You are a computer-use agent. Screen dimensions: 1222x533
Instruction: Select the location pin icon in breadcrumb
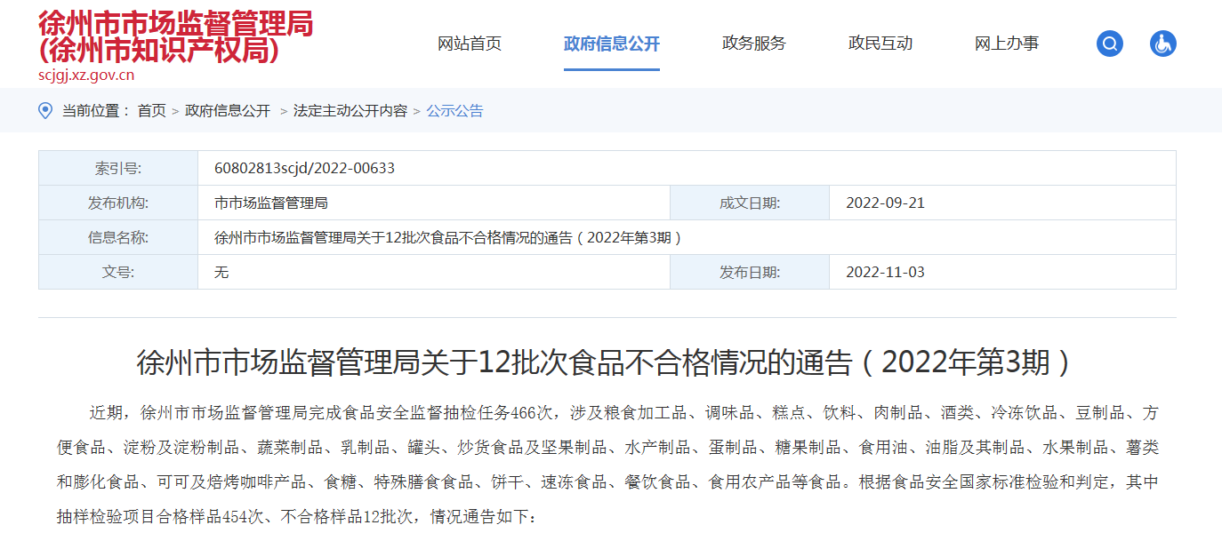pyautogui.click(x=45, y=110)
